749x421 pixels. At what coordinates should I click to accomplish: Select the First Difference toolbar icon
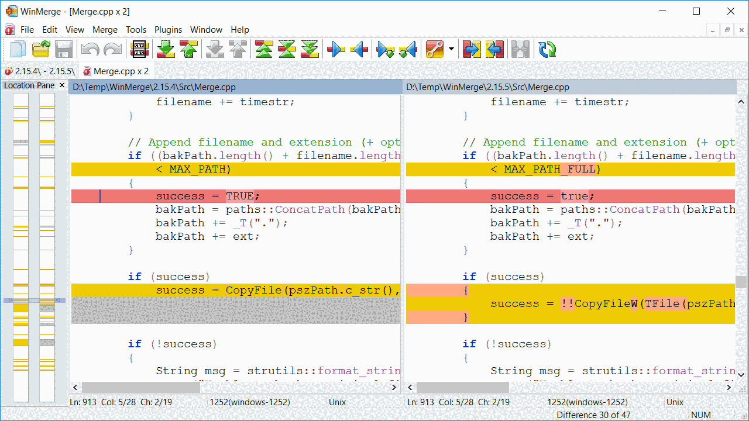pos(263,49)
